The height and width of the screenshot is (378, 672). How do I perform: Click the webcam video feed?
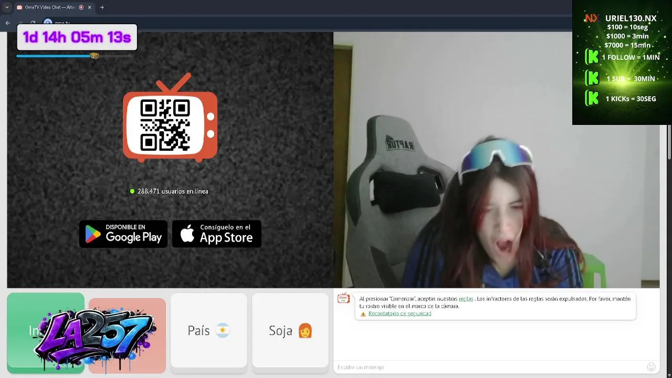pos(496,160)
